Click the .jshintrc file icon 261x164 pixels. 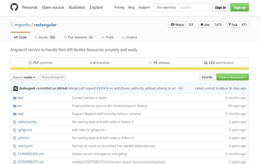coord(14,138)
